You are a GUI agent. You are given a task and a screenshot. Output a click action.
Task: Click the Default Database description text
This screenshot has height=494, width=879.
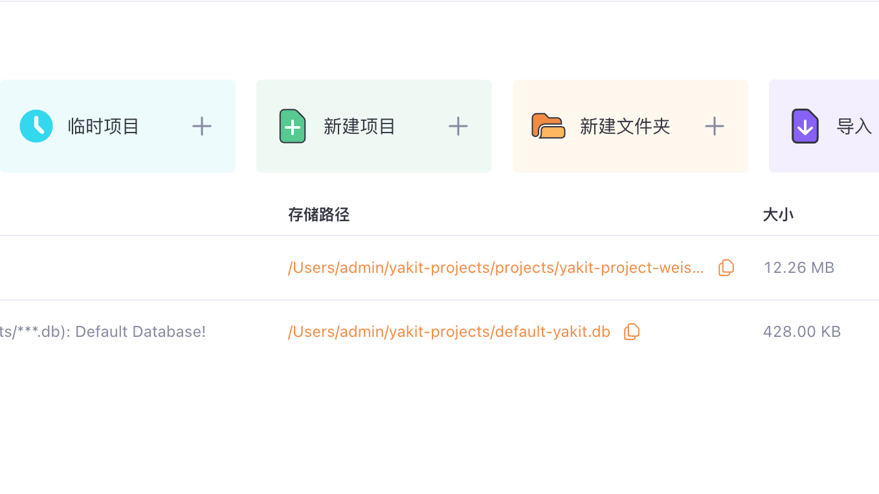[x=102, y=331]
